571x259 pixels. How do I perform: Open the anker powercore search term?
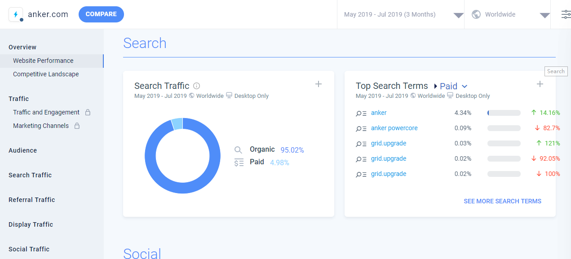coord(394,128)
